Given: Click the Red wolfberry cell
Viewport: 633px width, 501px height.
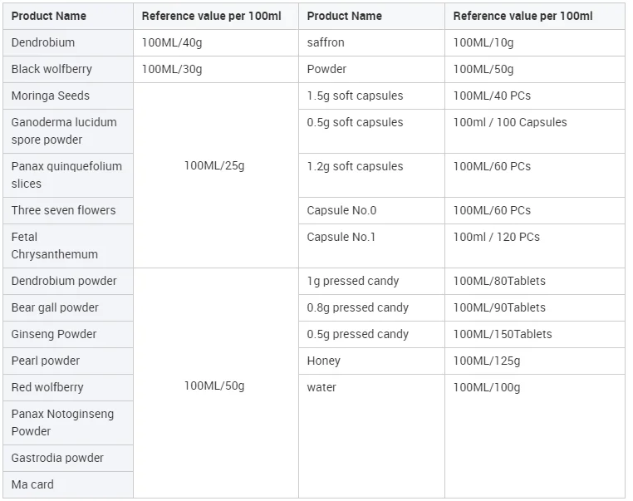Looking at the screenshot, I should pos(47,387).
